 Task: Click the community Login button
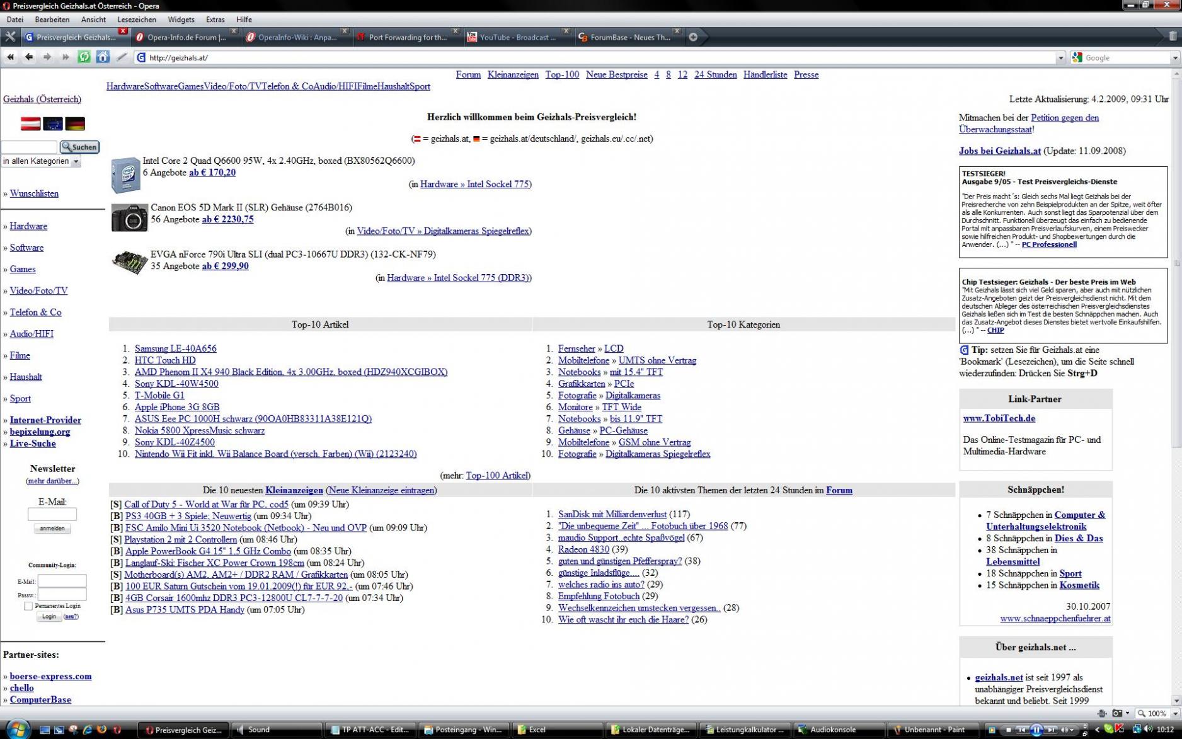(x=49, y=616)
